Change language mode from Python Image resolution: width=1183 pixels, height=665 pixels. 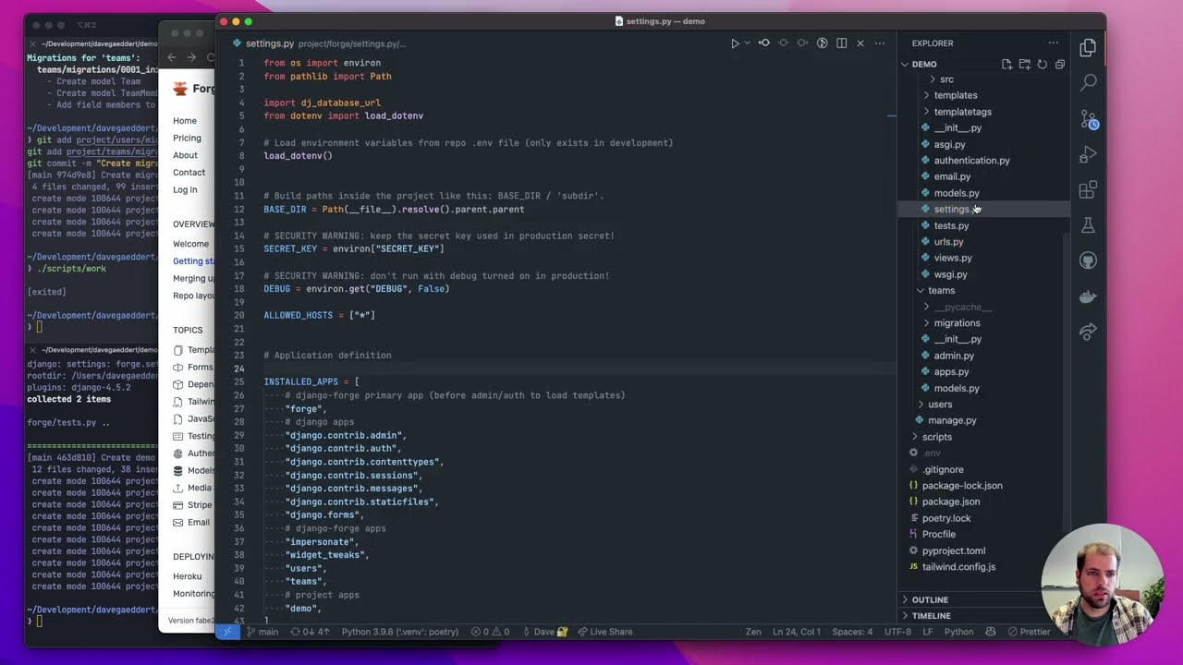(958, 632)
